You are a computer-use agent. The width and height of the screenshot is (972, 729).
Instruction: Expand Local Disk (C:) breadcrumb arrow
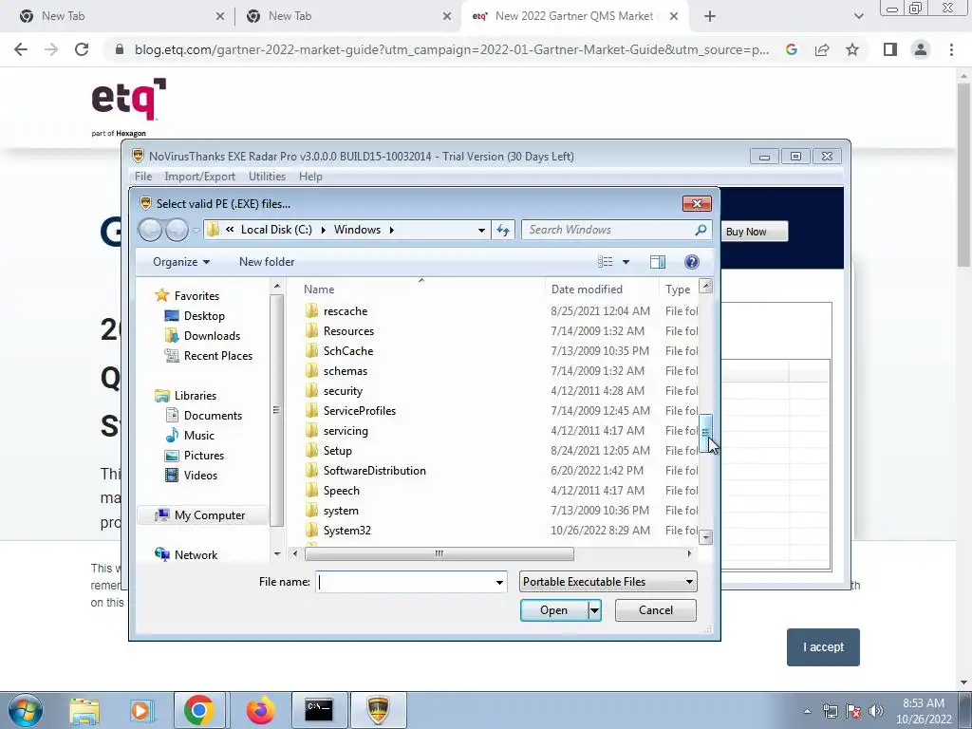coord(323,230)
